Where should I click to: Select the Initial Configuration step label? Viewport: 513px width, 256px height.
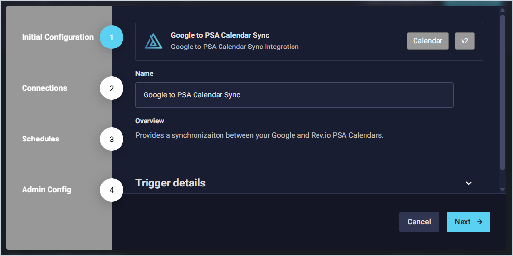click(58, 37)
